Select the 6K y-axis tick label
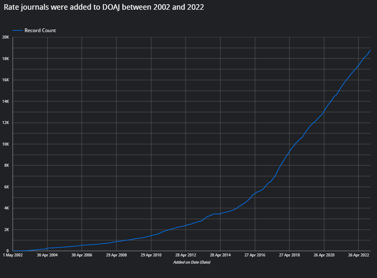 7,187
